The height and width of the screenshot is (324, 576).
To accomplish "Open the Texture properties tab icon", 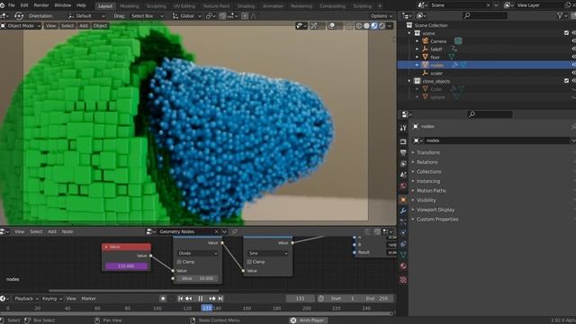I will tap(403, 280).
